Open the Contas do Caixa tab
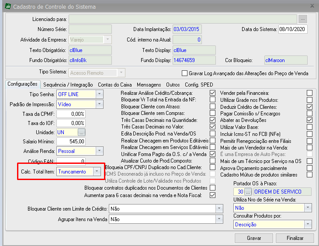Image resolution: width=319 pixels, height=246 pixels. [115, 85]
